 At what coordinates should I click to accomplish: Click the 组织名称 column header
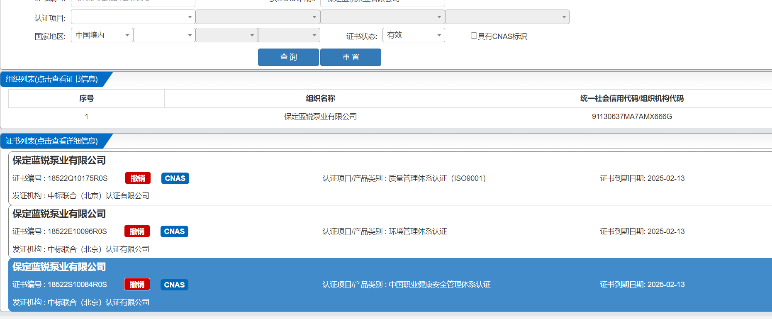click(320, 98)
